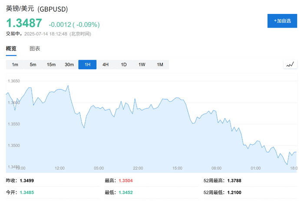Open the 图表 tab
The height and width of the screenshot is (205, 304).
click(35, 49)
